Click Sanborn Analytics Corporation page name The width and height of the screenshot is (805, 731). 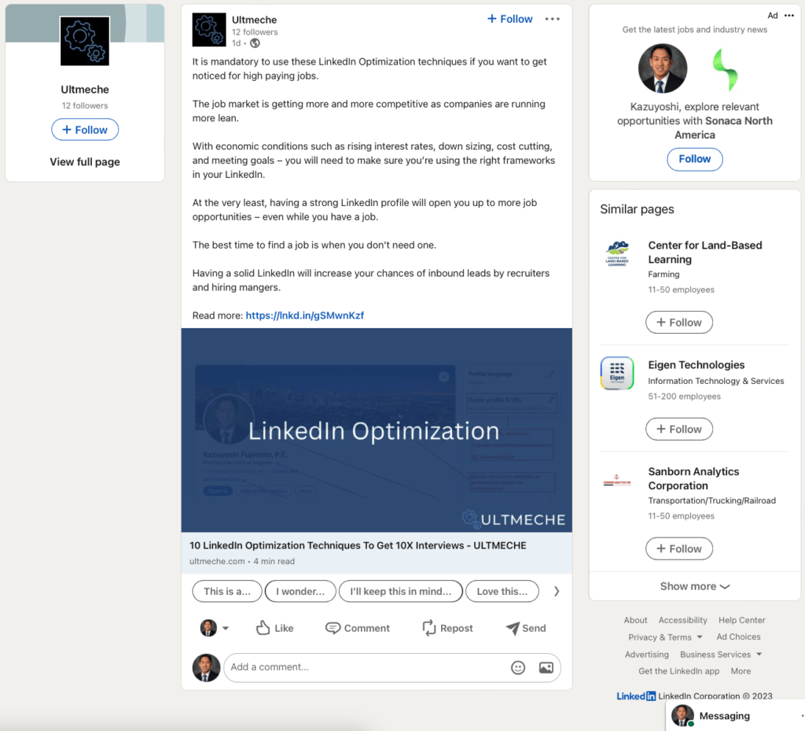[693, 478]
